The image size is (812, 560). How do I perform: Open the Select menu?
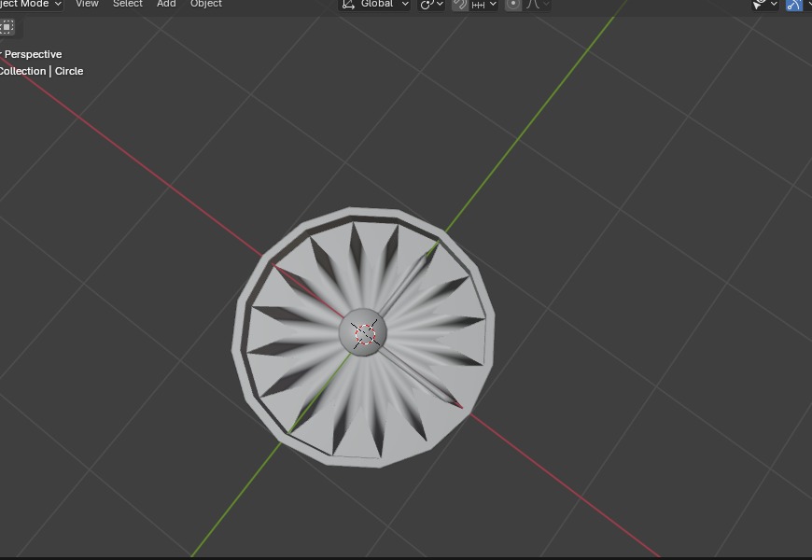128,4
